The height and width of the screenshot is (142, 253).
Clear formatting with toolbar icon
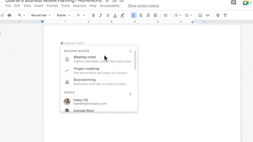225,15
